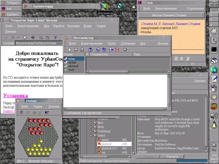Open Закладки menu in browser
This screenshot has height=164, width=219.
[73, 26]
